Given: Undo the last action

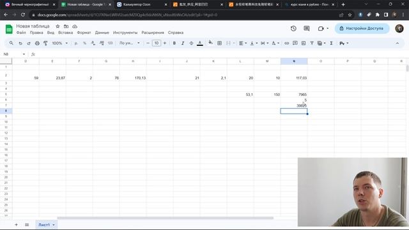Looking at the screenshot, I should point(20,43).
